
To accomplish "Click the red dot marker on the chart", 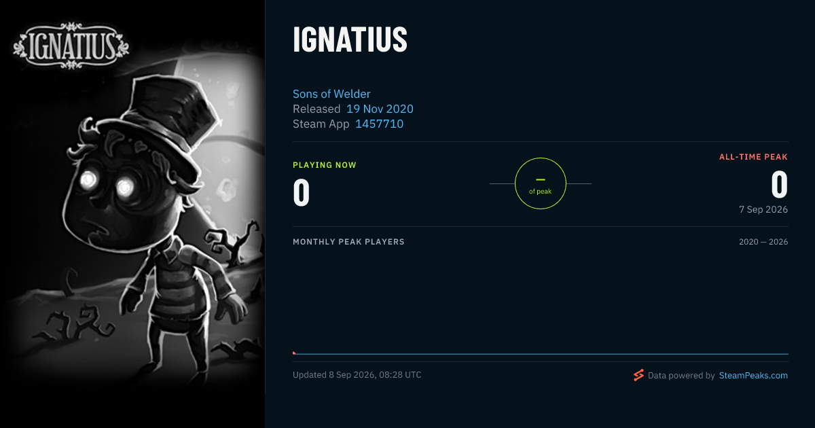I will (294, 353).
